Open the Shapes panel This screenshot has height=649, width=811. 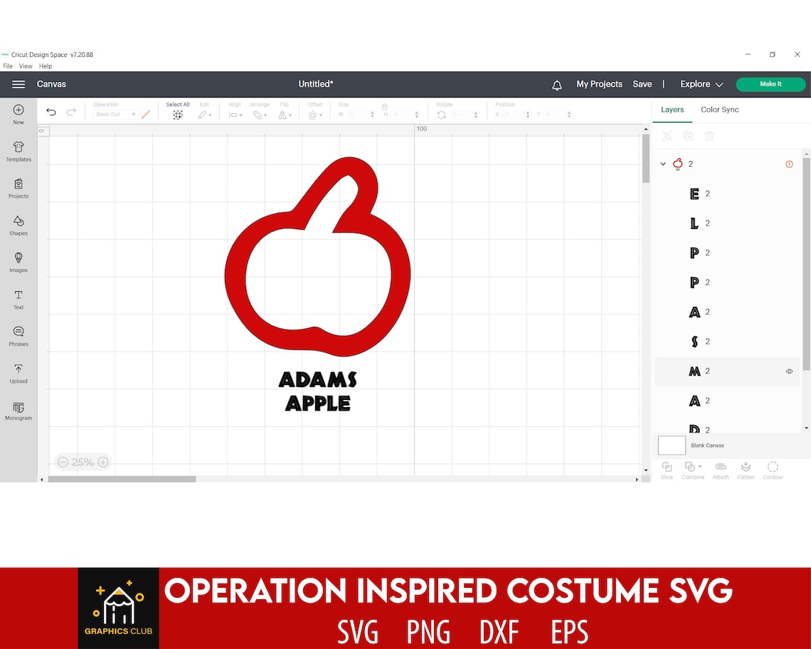pyautogui.click(x=18, y=226)
